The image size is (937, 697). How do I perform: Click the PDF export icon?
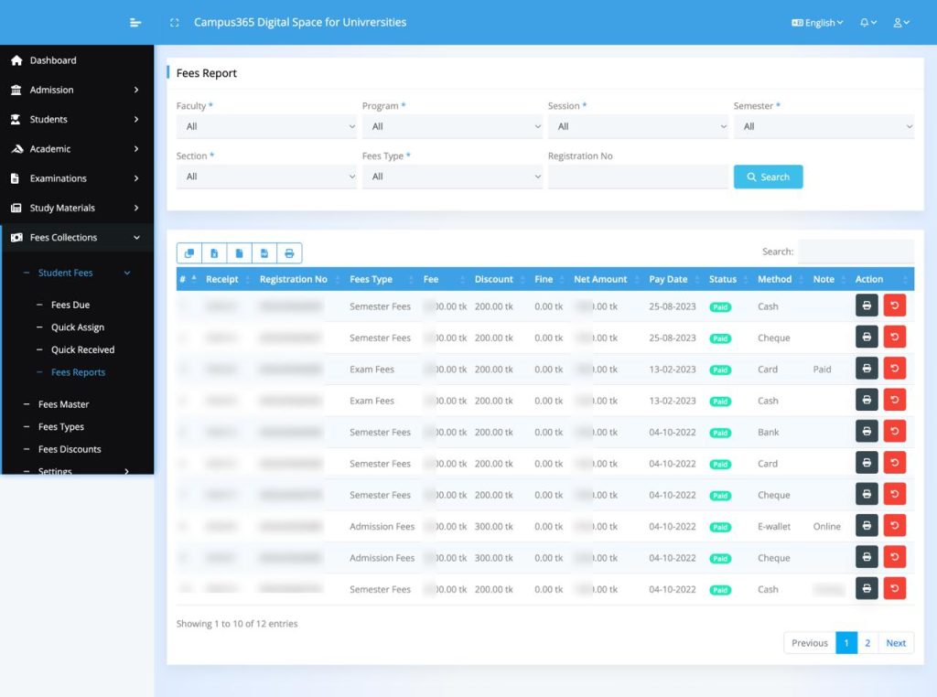[264, 253]
